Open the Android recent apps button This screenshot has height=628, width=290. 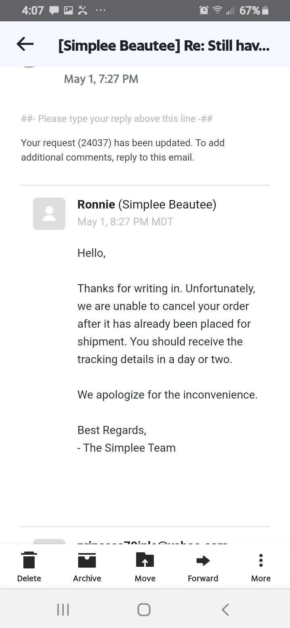pos(63,609)
